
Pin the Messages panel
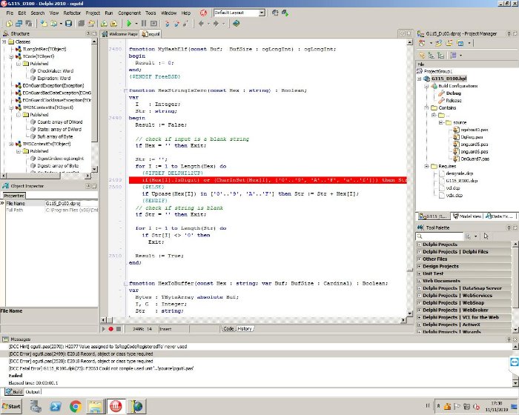[509, 339]
